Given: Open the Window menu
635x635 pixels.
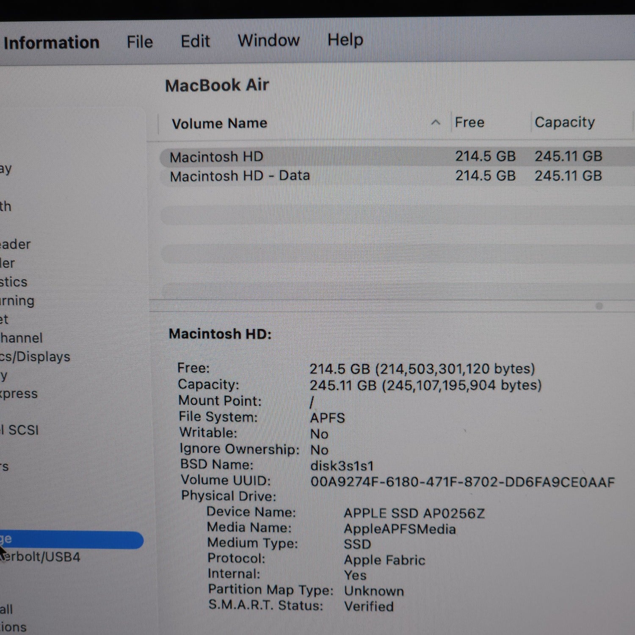Looking at the screenshot, I should pyautogui.click(x=268, y=41).
